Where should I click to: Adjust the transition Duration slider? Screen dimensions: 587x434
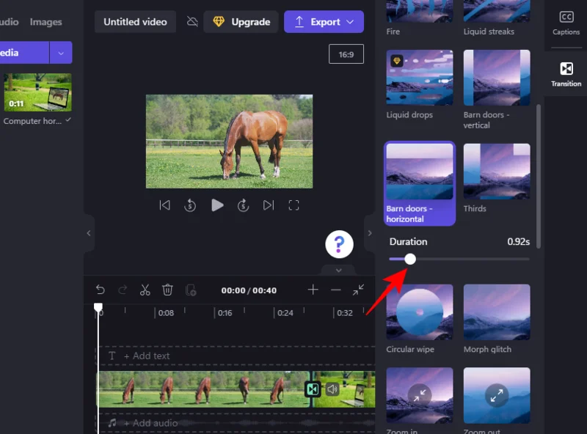[409, 259]
